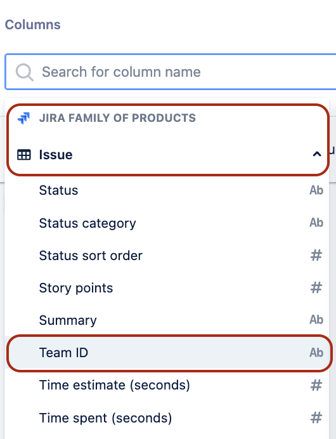This screenshot has height=439, width=336.
Task: Click Ab type icon beside Status category
Action: point(316,223)
